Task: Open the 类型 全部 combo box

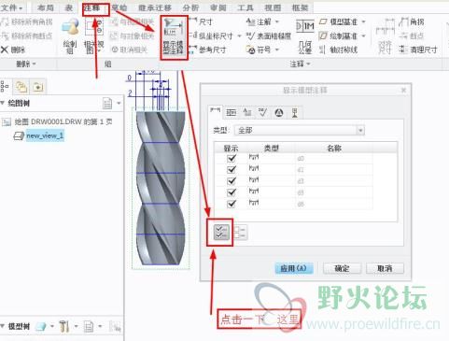Action: click(x=300, y=130)
